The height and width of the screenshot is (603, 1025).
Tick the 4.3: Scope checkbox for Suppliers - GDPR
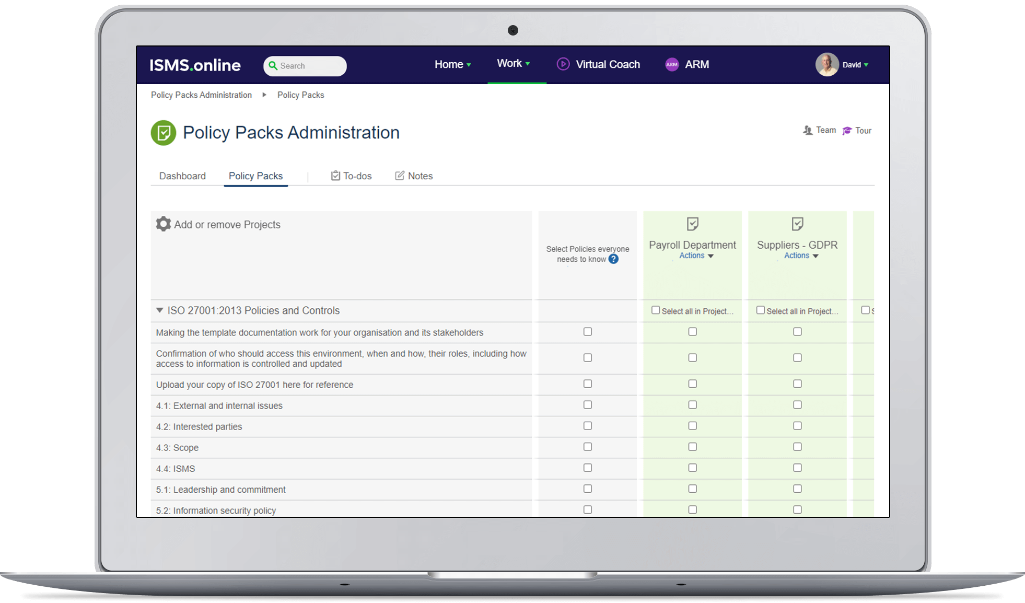797,447
